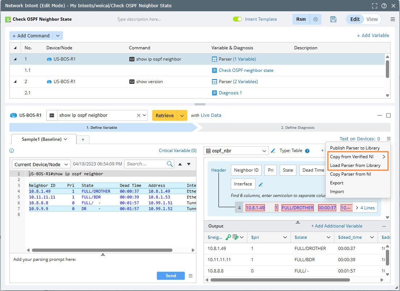Click pencil icon next to ospf_nbr
Image resolution: width=400 pixels, height=291 pixels.
[273, 151]
